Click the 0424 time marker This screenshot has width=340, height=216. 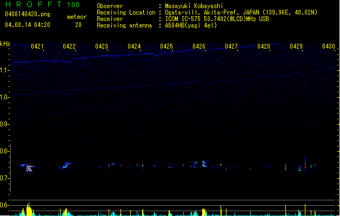[134, 46]
